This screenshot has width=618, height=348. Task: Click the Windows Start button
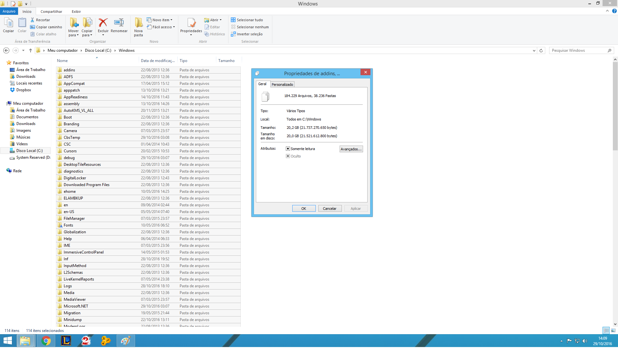coord(8,341)
